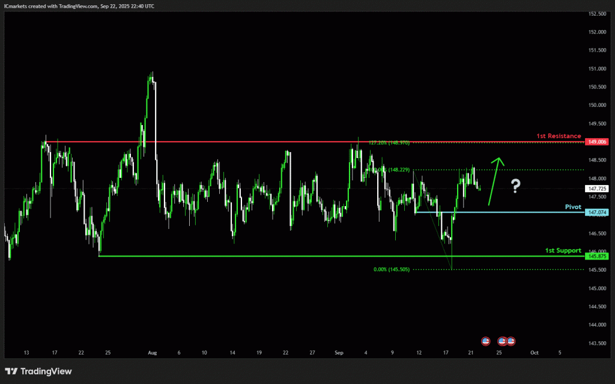Image resolution: width=615 pixels, height=384 pixels.
Task: Open the rightmost US flag economic event
Action: [511, 341]
